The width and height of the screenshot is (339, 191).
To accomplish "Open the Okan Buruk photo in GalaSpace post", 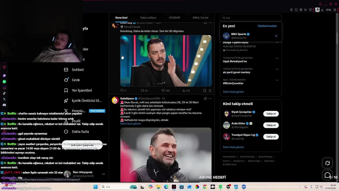I will [x=166, y=155].
